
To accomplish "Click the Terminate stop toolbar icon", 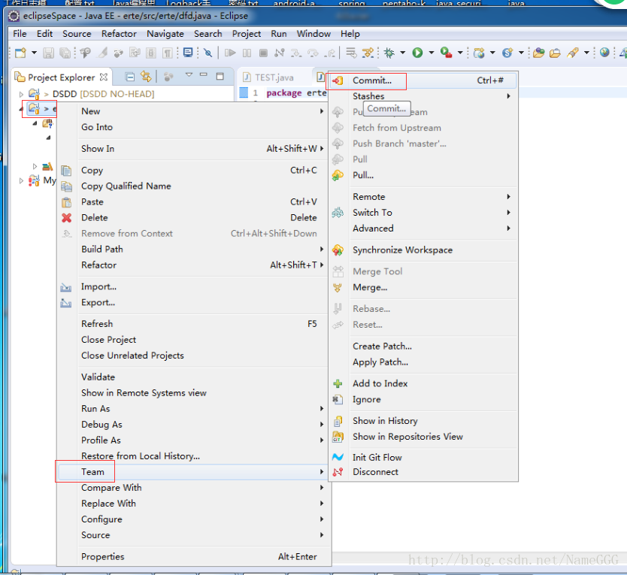I will pyautogui.click(x=263, y=53).
